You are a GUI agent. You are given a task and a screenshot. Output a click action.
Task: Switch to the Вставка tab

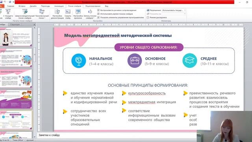click(22, 6)
